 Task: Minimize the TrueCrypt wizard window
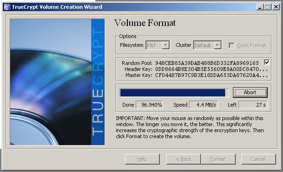point(260,7)
